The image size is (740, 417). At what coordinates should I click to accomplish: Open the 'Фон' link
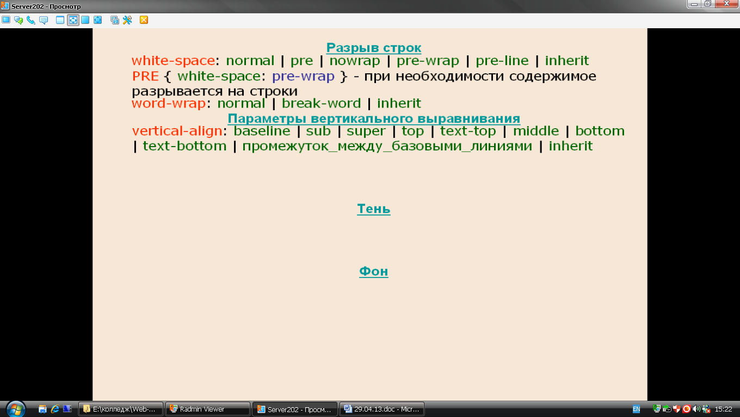[374, 271]
